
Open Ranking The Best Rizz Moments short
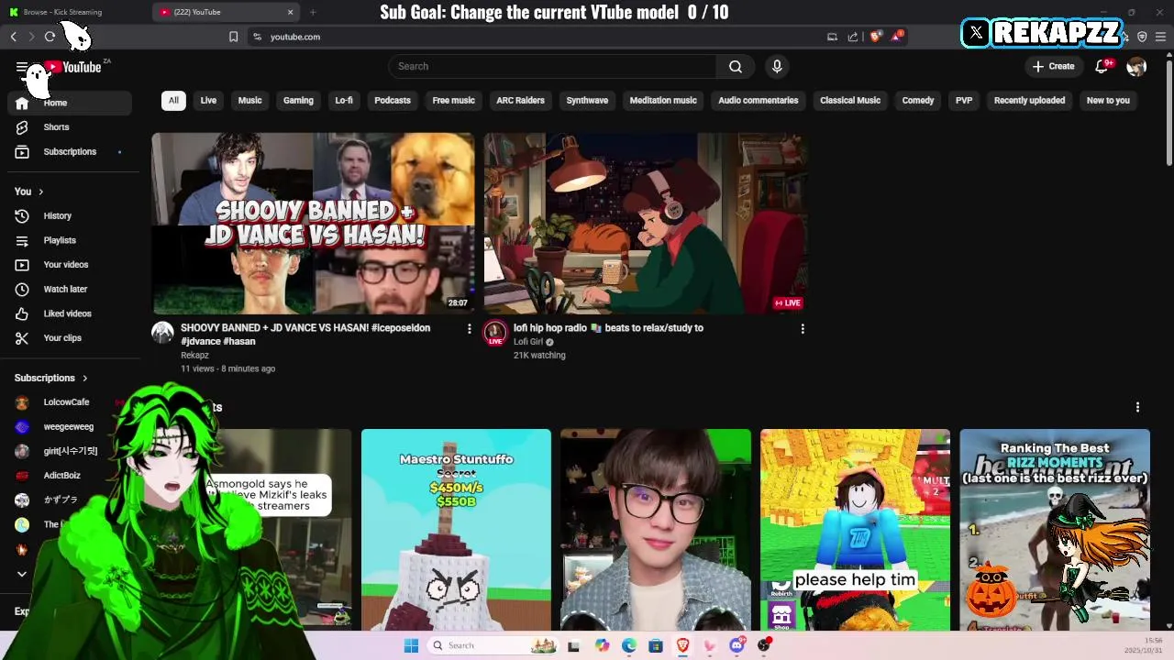point(1055,530)
